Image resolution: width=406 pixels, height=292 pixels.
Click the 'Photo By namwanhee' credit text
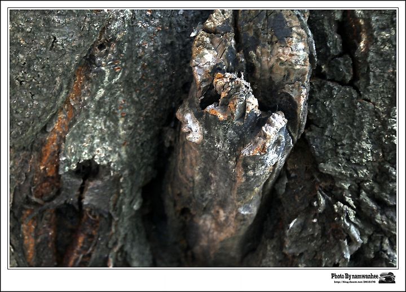click(x=355, y=276)
